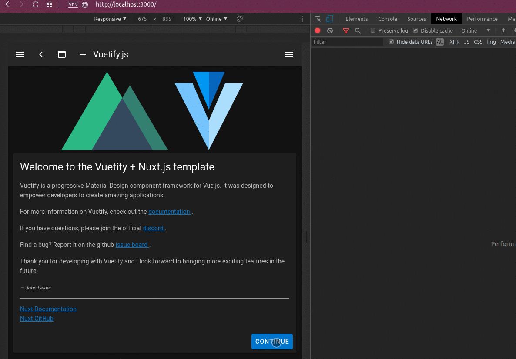This screenshot has width=516, height=359.
Task: Toggle the clipped drawer window icon
Action: (61, 54)
